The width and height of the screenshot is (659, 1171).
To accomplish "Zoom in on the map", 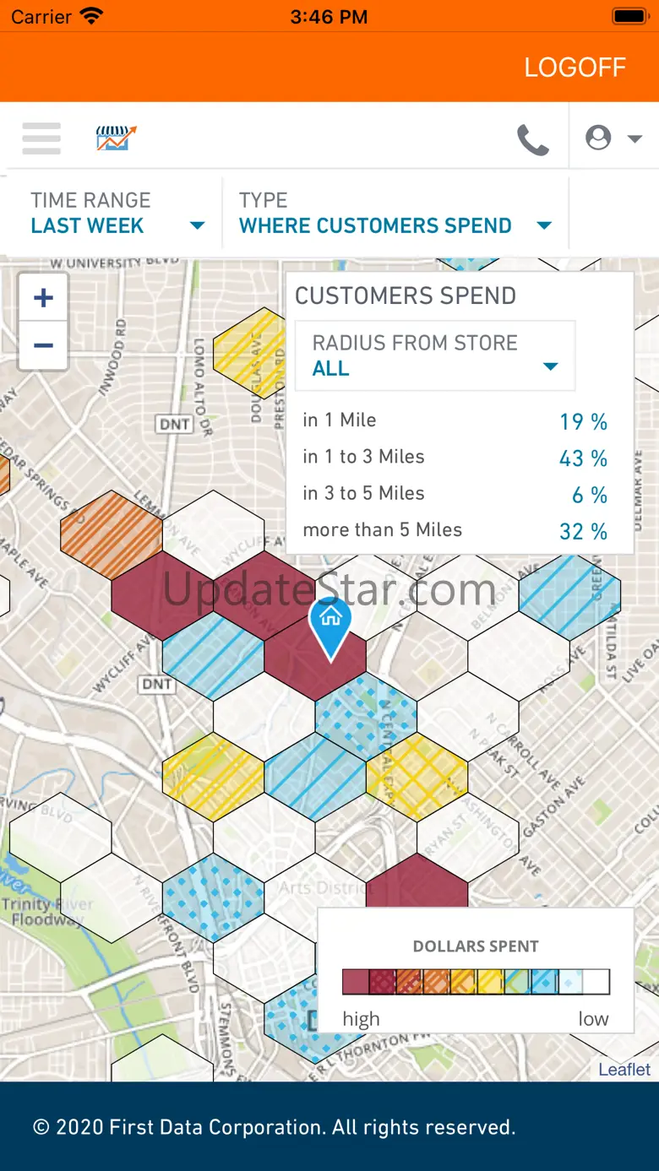I will [43, 298].
